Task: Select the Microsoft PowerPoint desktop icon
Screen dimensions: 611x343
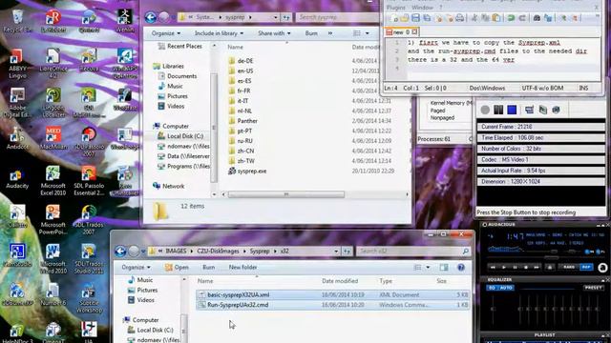Action: tap(53, 220)
